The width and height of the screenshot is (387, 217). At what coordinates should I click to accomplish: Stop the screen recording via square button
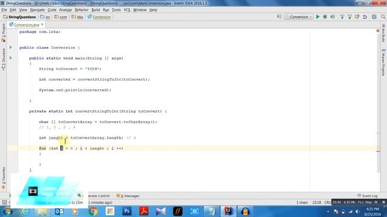click(383, 202)
